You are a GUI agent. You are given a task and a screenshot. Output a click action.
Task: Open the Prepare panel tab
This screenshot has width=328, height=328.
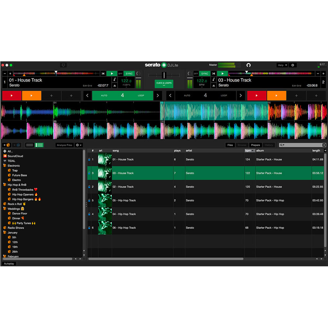click(256, 145)
